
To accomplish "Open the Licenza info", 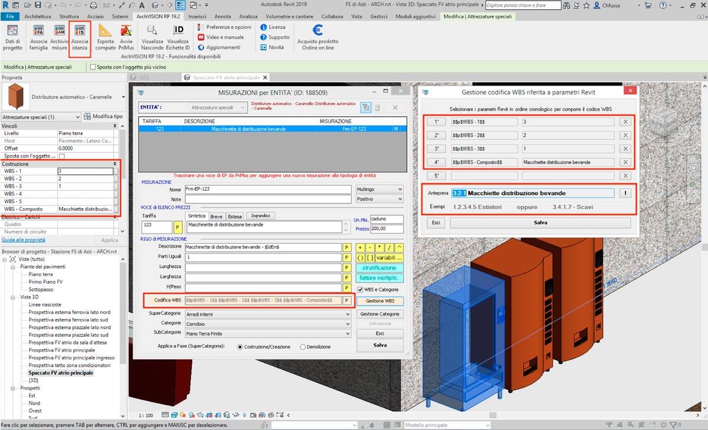I will pyautogui.click(x=273, y=27).
